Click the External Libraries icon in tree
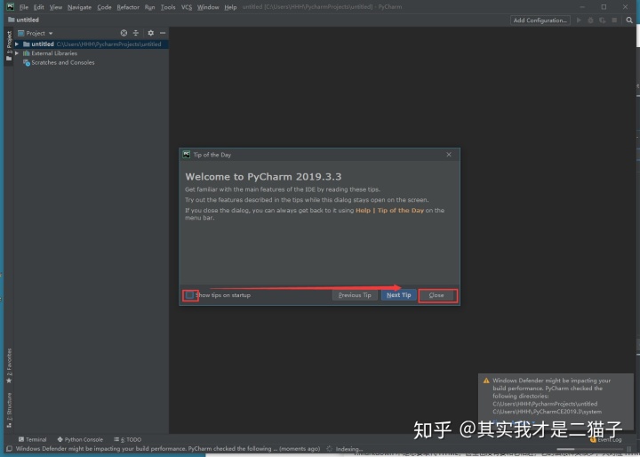This screenshot has height=457, width=640. [x=27, y=53]
